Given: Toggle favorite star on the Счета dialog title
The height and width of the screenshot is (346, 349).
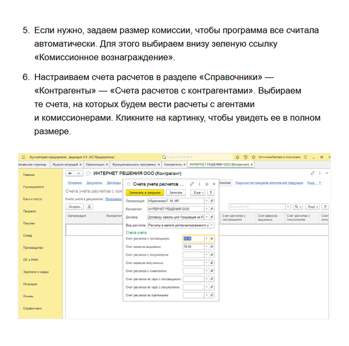Looking at the screenshot, I should tap(128, 184).
